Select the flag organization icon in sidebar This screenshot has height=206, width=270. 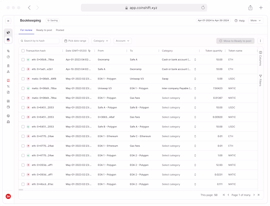click(x=8, y=40)
